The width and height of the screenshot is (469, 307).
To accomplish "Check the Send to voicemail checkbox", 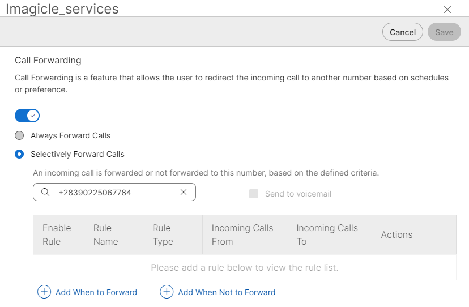I will click(x=254, y=194).
